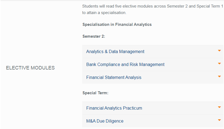Click the word 'Practicum' in the module list
Screen dimensions: 224x129
click(x=132, y=108)
